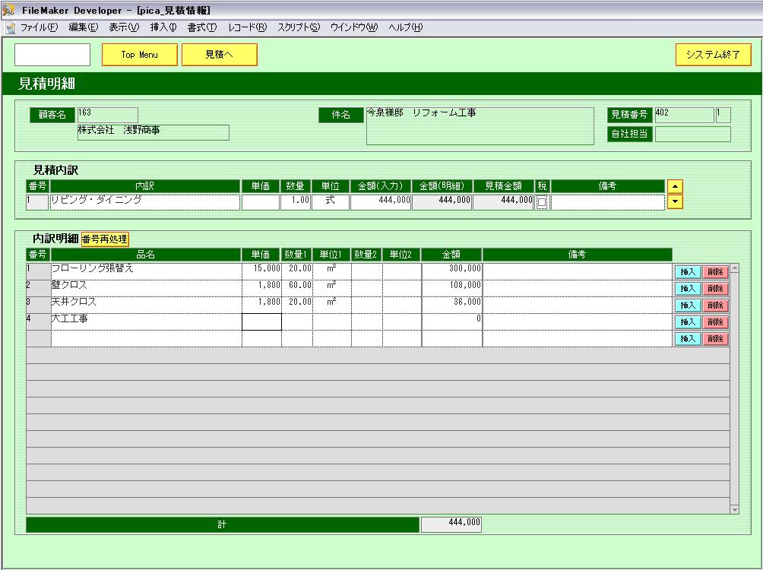The height and width of the screenshot is (570, 763).
Task: Click the 顧客名 number field showing 163
Action: pos(108,115)
